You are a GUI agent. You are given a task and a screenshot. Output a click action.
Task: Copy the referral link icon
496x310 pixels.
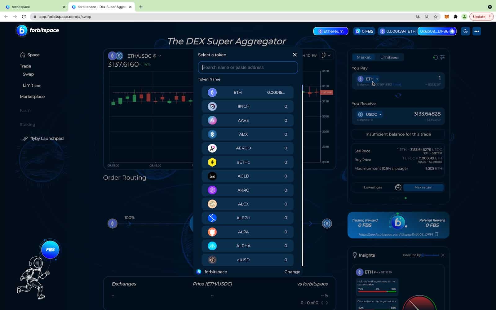tap(436, 234)
